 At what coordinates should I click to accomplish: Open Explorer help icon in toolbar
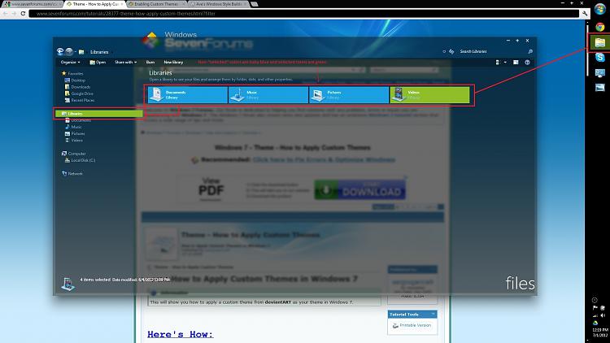point(527,63)
